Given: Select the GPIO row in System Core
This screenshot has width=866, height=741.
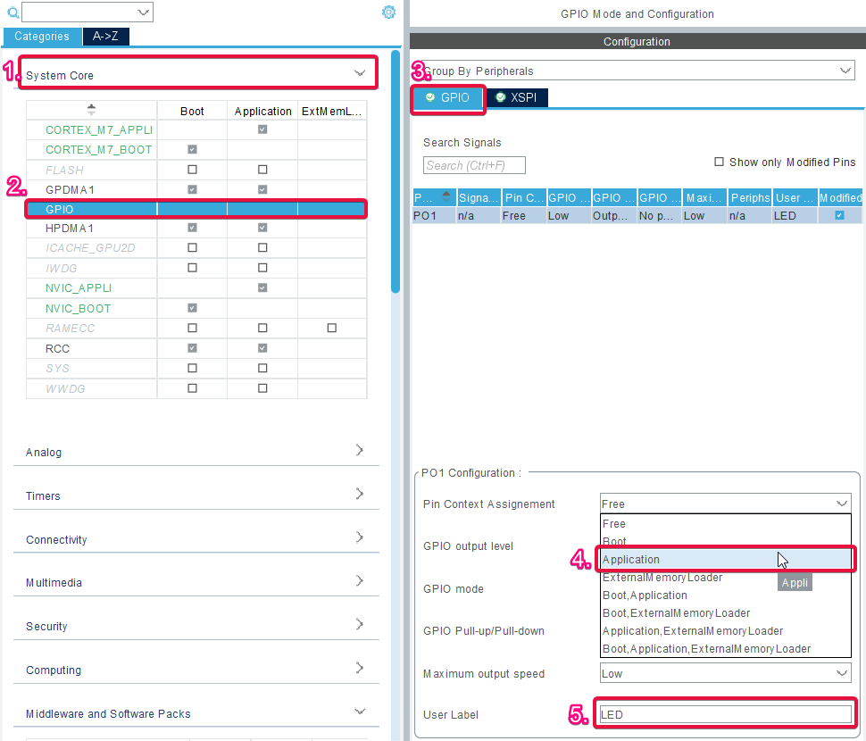Looking at the screenshot, I should click(196, 209).
